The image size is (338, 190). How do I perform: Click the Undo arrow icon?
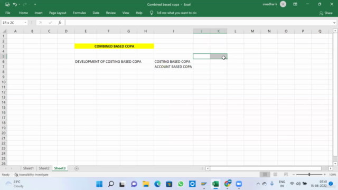[x=15, y=4]
